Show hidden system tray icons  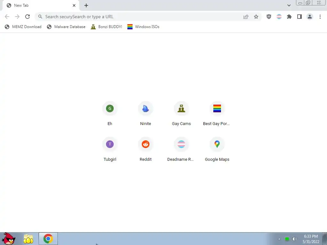click(x=279, y=239)
